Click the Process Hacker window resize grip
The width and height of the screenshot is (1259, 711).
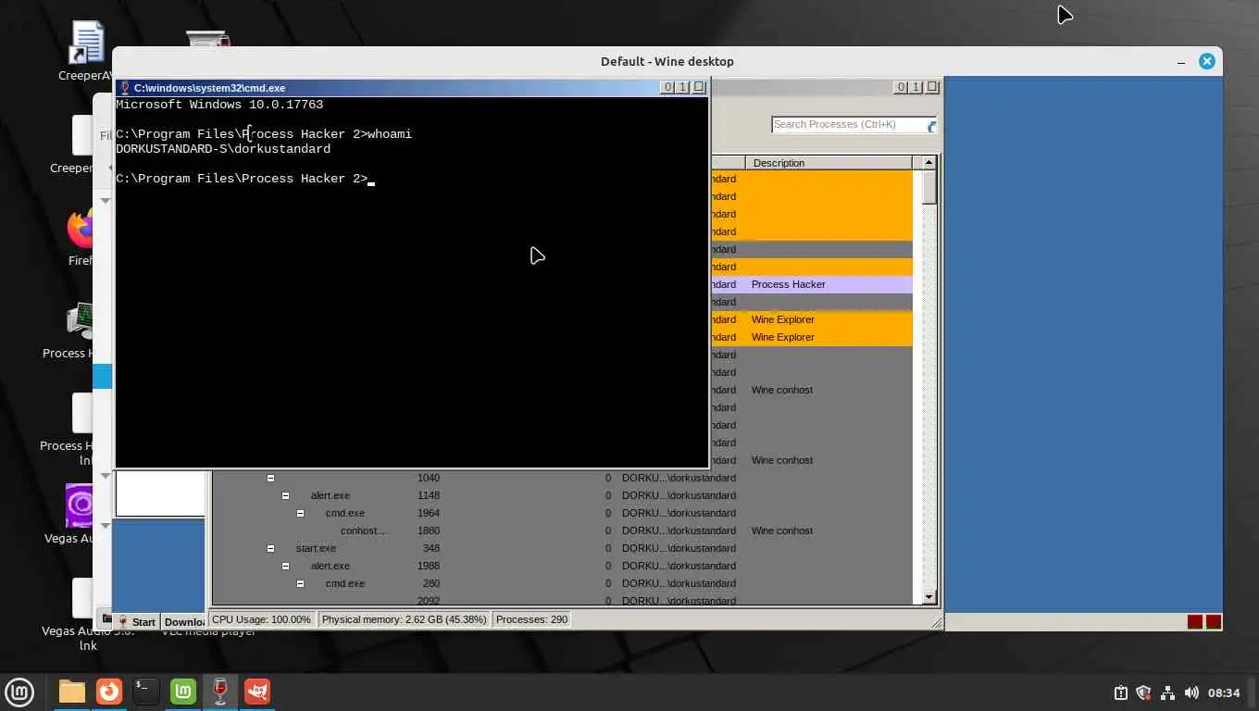coord(937,624)
